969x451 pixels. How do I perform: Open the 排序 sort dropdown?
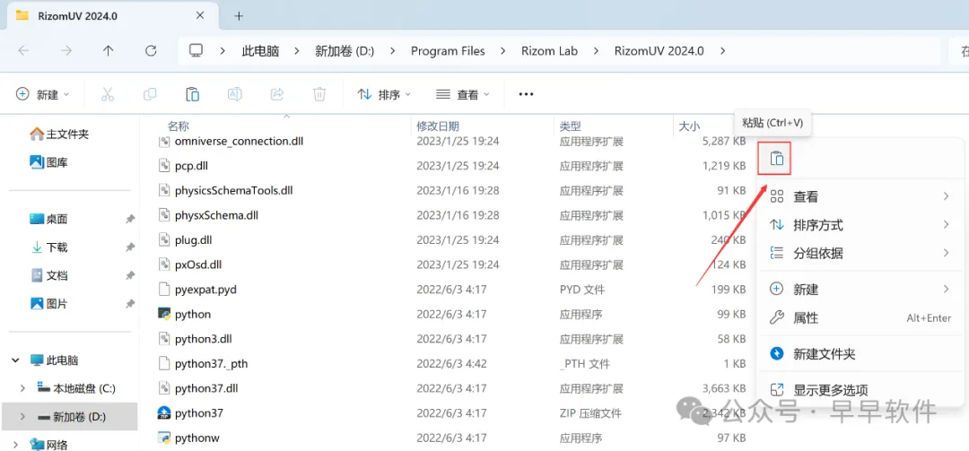point(384,94)
